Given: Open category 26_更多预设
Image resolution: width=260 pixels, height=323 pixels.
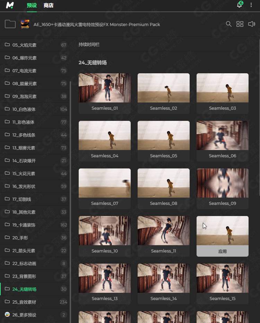Looking at the screenshot, I should [x=35, y=315].
